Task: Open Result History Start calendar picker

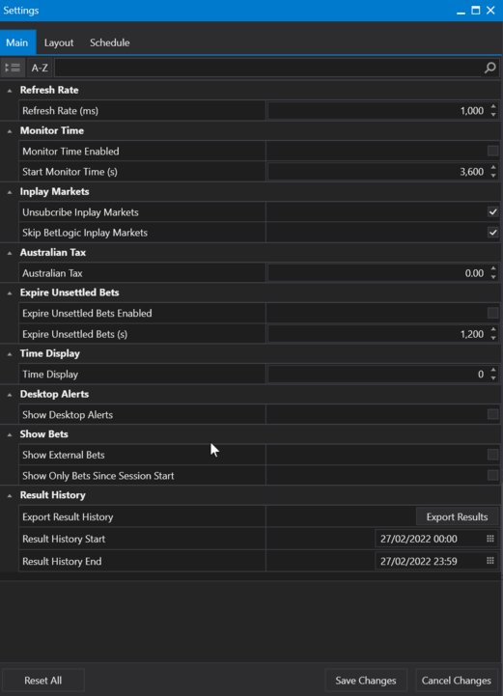Action: tap(490, 539)
